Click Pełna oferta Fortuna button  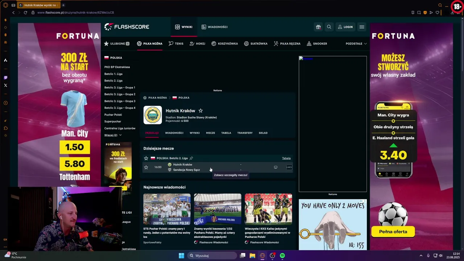[393, 232]
